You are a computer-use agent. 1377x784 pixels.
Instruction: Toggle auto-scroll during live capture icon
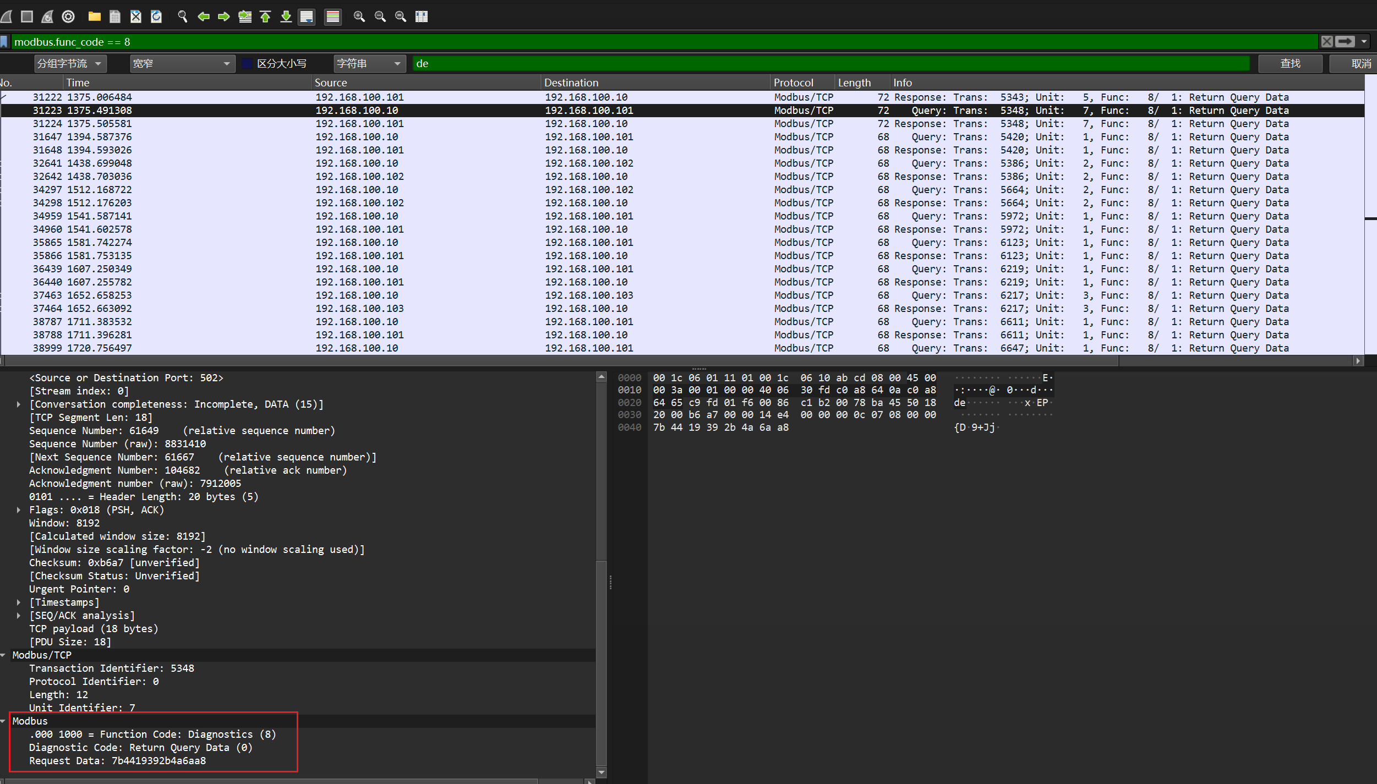pyautogui.click(x=307, y=17)
